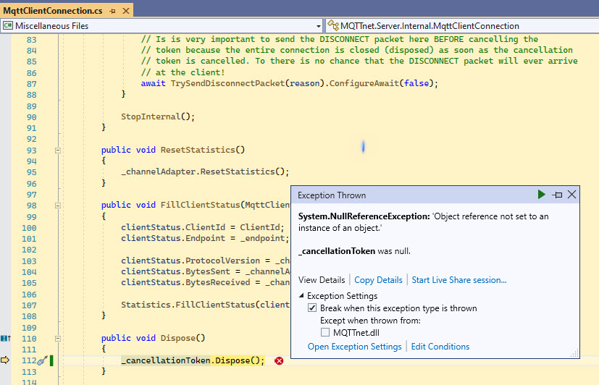Screen dimensions: 599x385
Task: Click 'FillClientStatus' method name on line 98
Action: pos(200,205)
